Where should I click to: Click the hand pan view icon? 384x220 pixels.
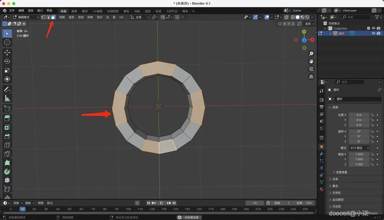click(x=311, y=61)
